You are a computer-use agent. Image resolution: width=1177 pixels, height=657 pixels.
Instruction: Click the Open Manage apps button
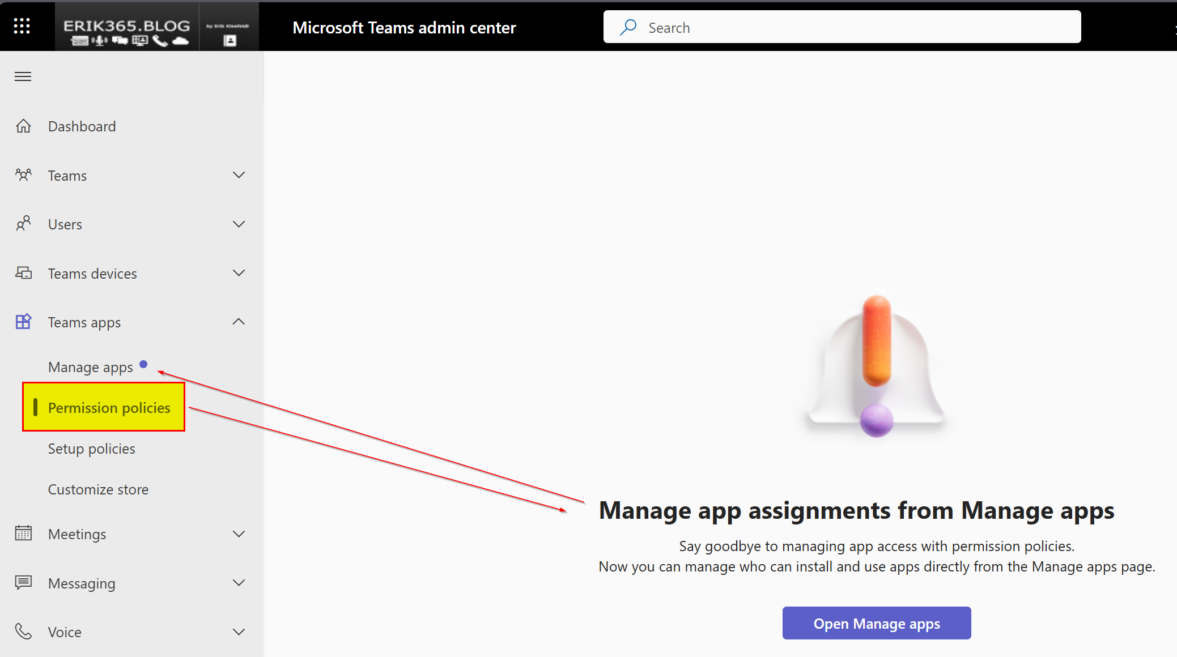(876, 623)
